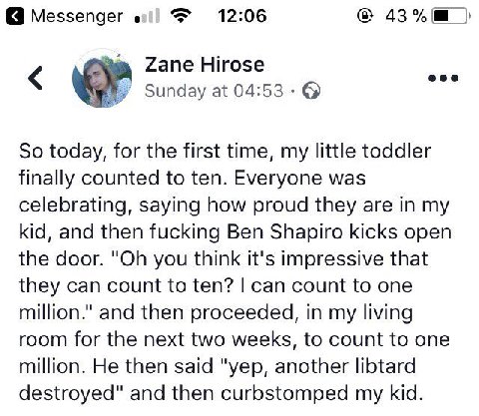Tap the words 'Ben Shapiro' in the post

tap(284, 231)
